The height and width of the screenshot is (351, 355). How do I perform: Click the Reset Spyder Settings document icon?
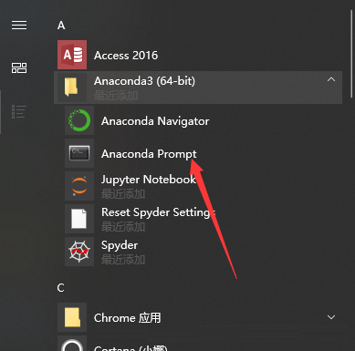click(x=79, y=219)
